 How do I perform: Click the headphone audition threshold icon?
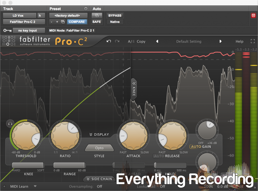[10, 123]
